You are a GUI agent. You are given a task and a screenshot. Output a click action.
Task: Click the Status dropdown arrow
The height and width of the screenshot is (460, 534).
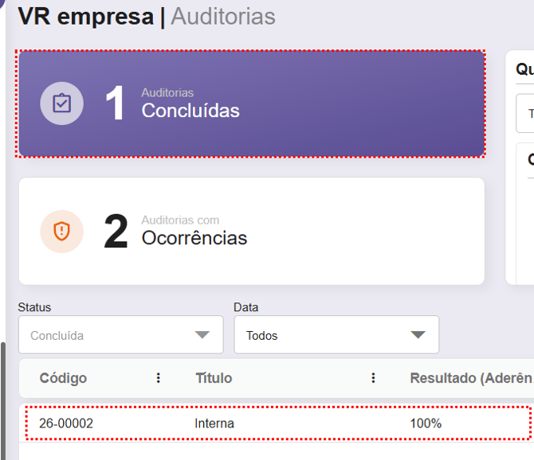pos(202,335)
